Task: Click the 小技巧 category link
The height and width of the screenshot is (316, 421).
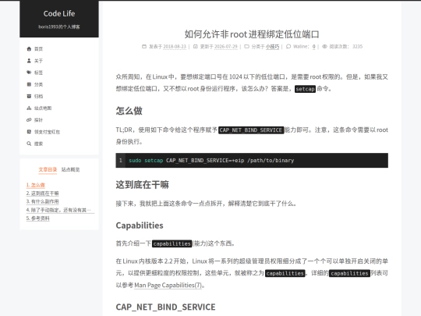Action: [x=272, y=47]
